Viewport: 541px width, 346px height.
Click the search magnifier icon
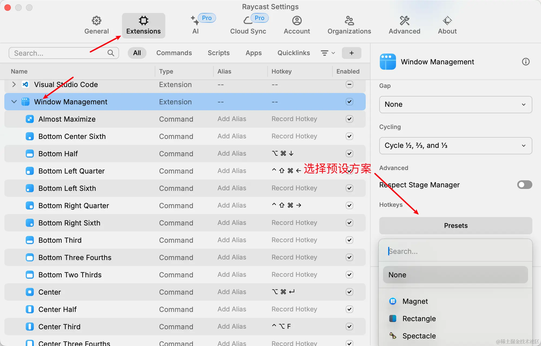tap(111, 53)
